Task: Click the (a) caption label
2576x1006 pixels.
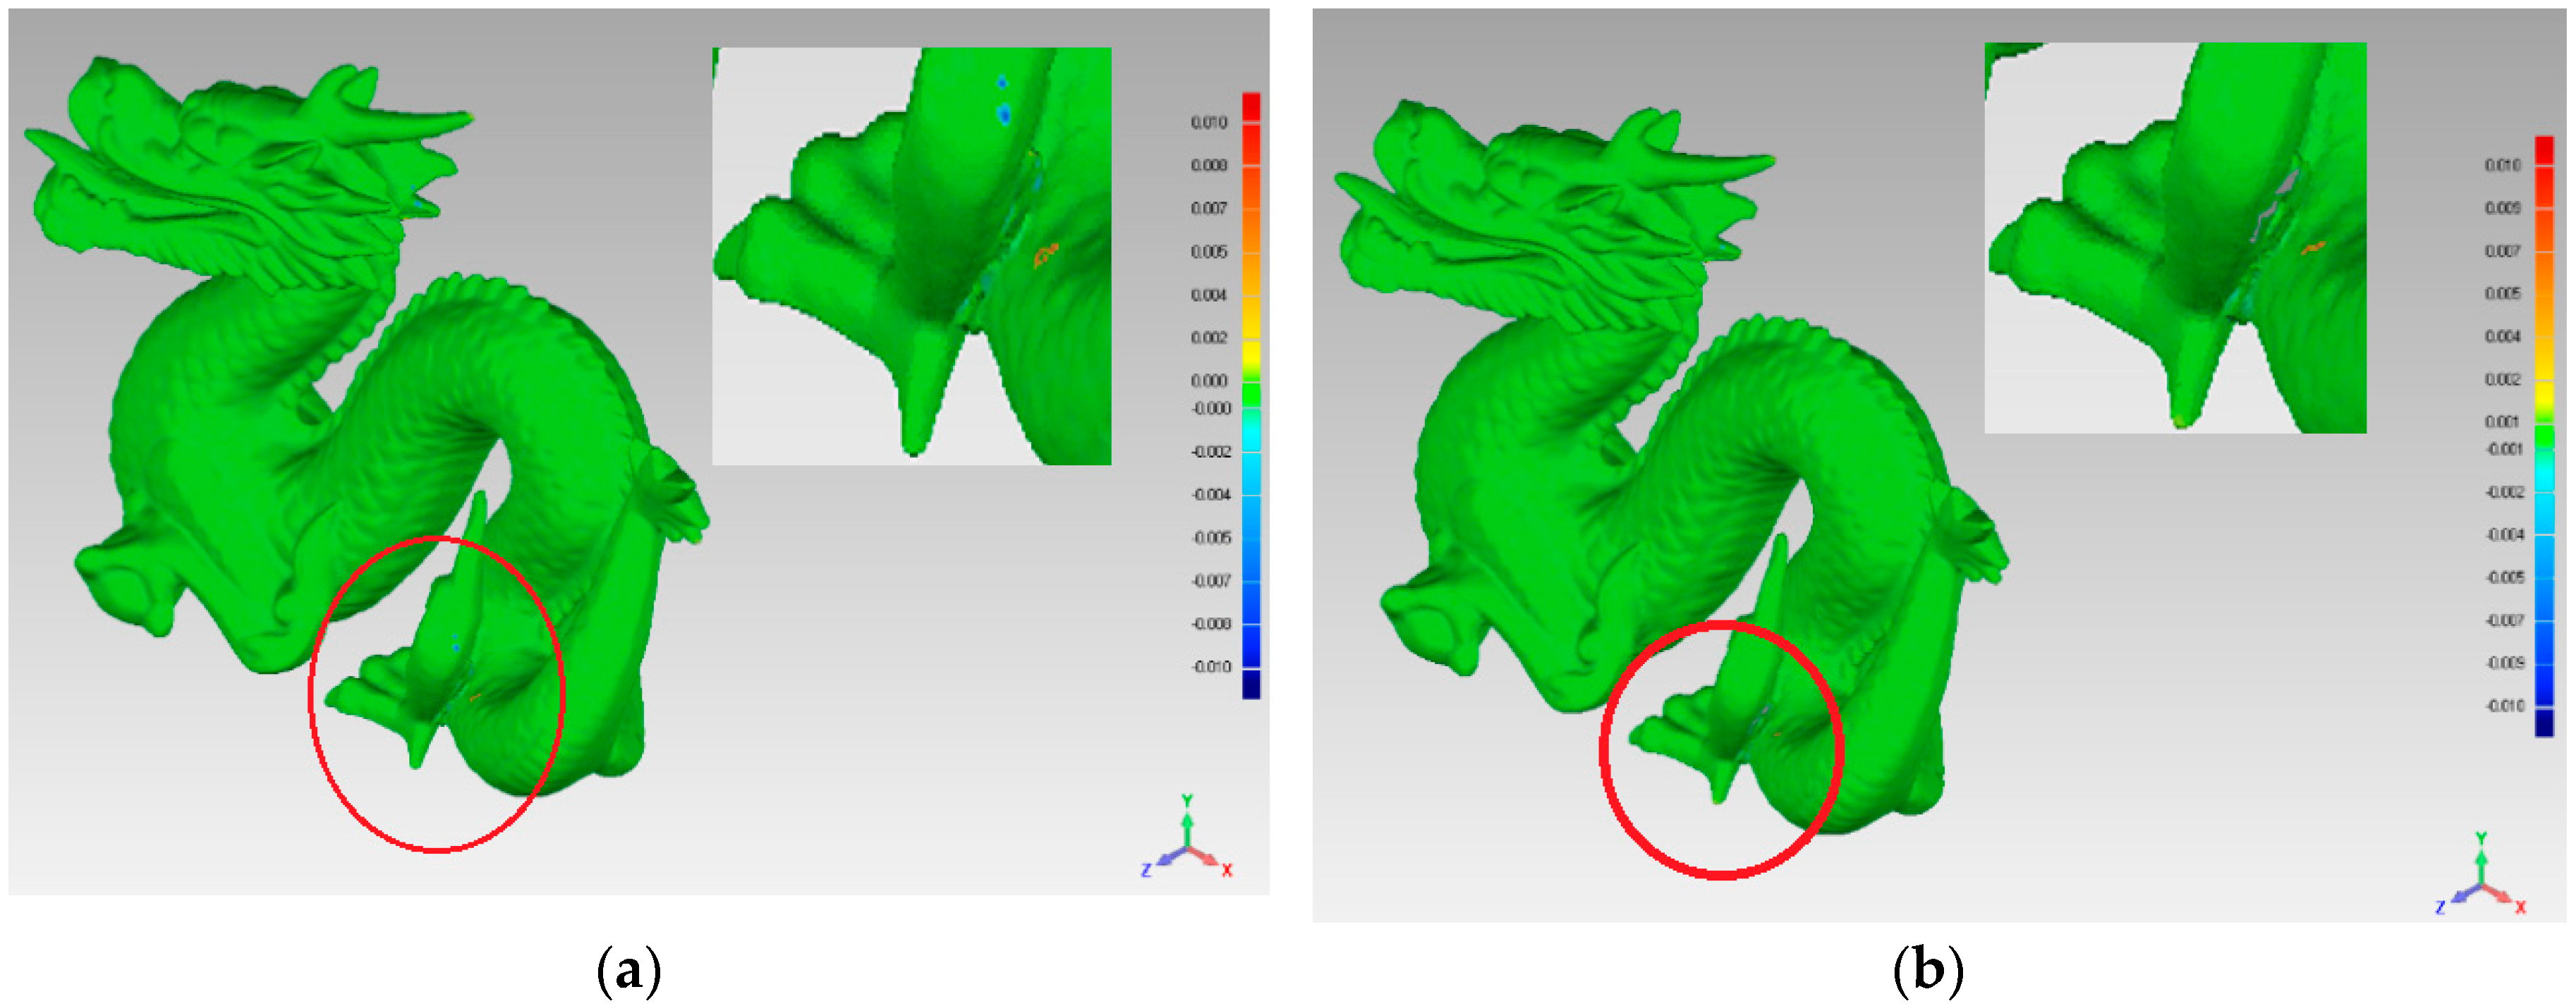Action: click(628, 971)
